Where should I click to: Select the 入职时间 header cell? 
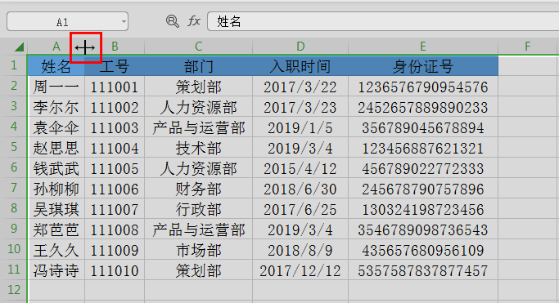click(300, 66)
